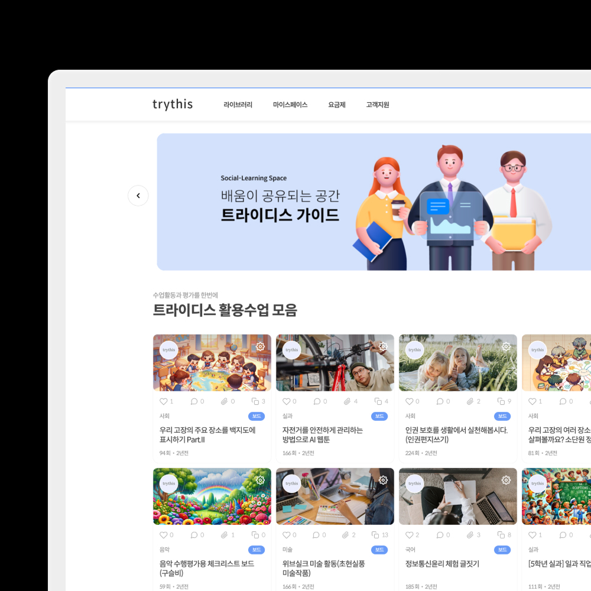The image size is (591, 591).
Task: Open comments on 백지도 Part.II card
Action: [x=194, y=401]
